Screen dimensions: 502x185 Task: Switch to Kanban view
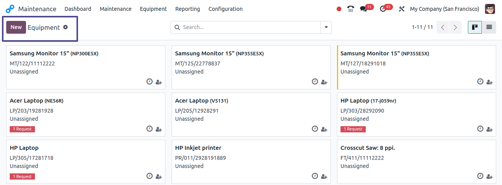475,27
